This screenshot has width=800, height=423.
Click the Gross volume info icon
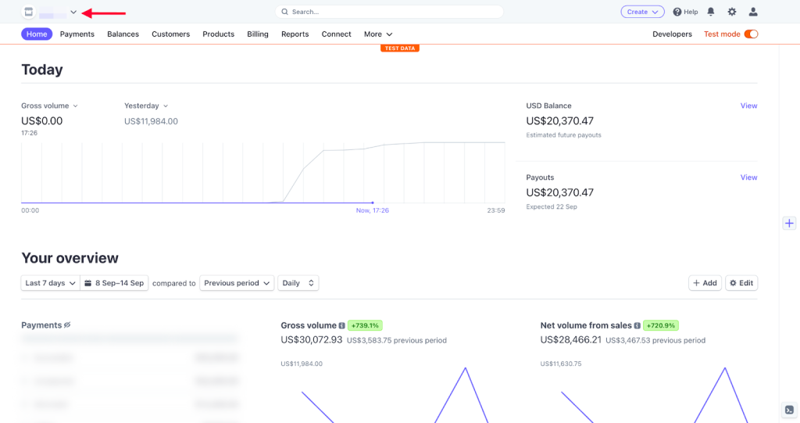(342, 325)
